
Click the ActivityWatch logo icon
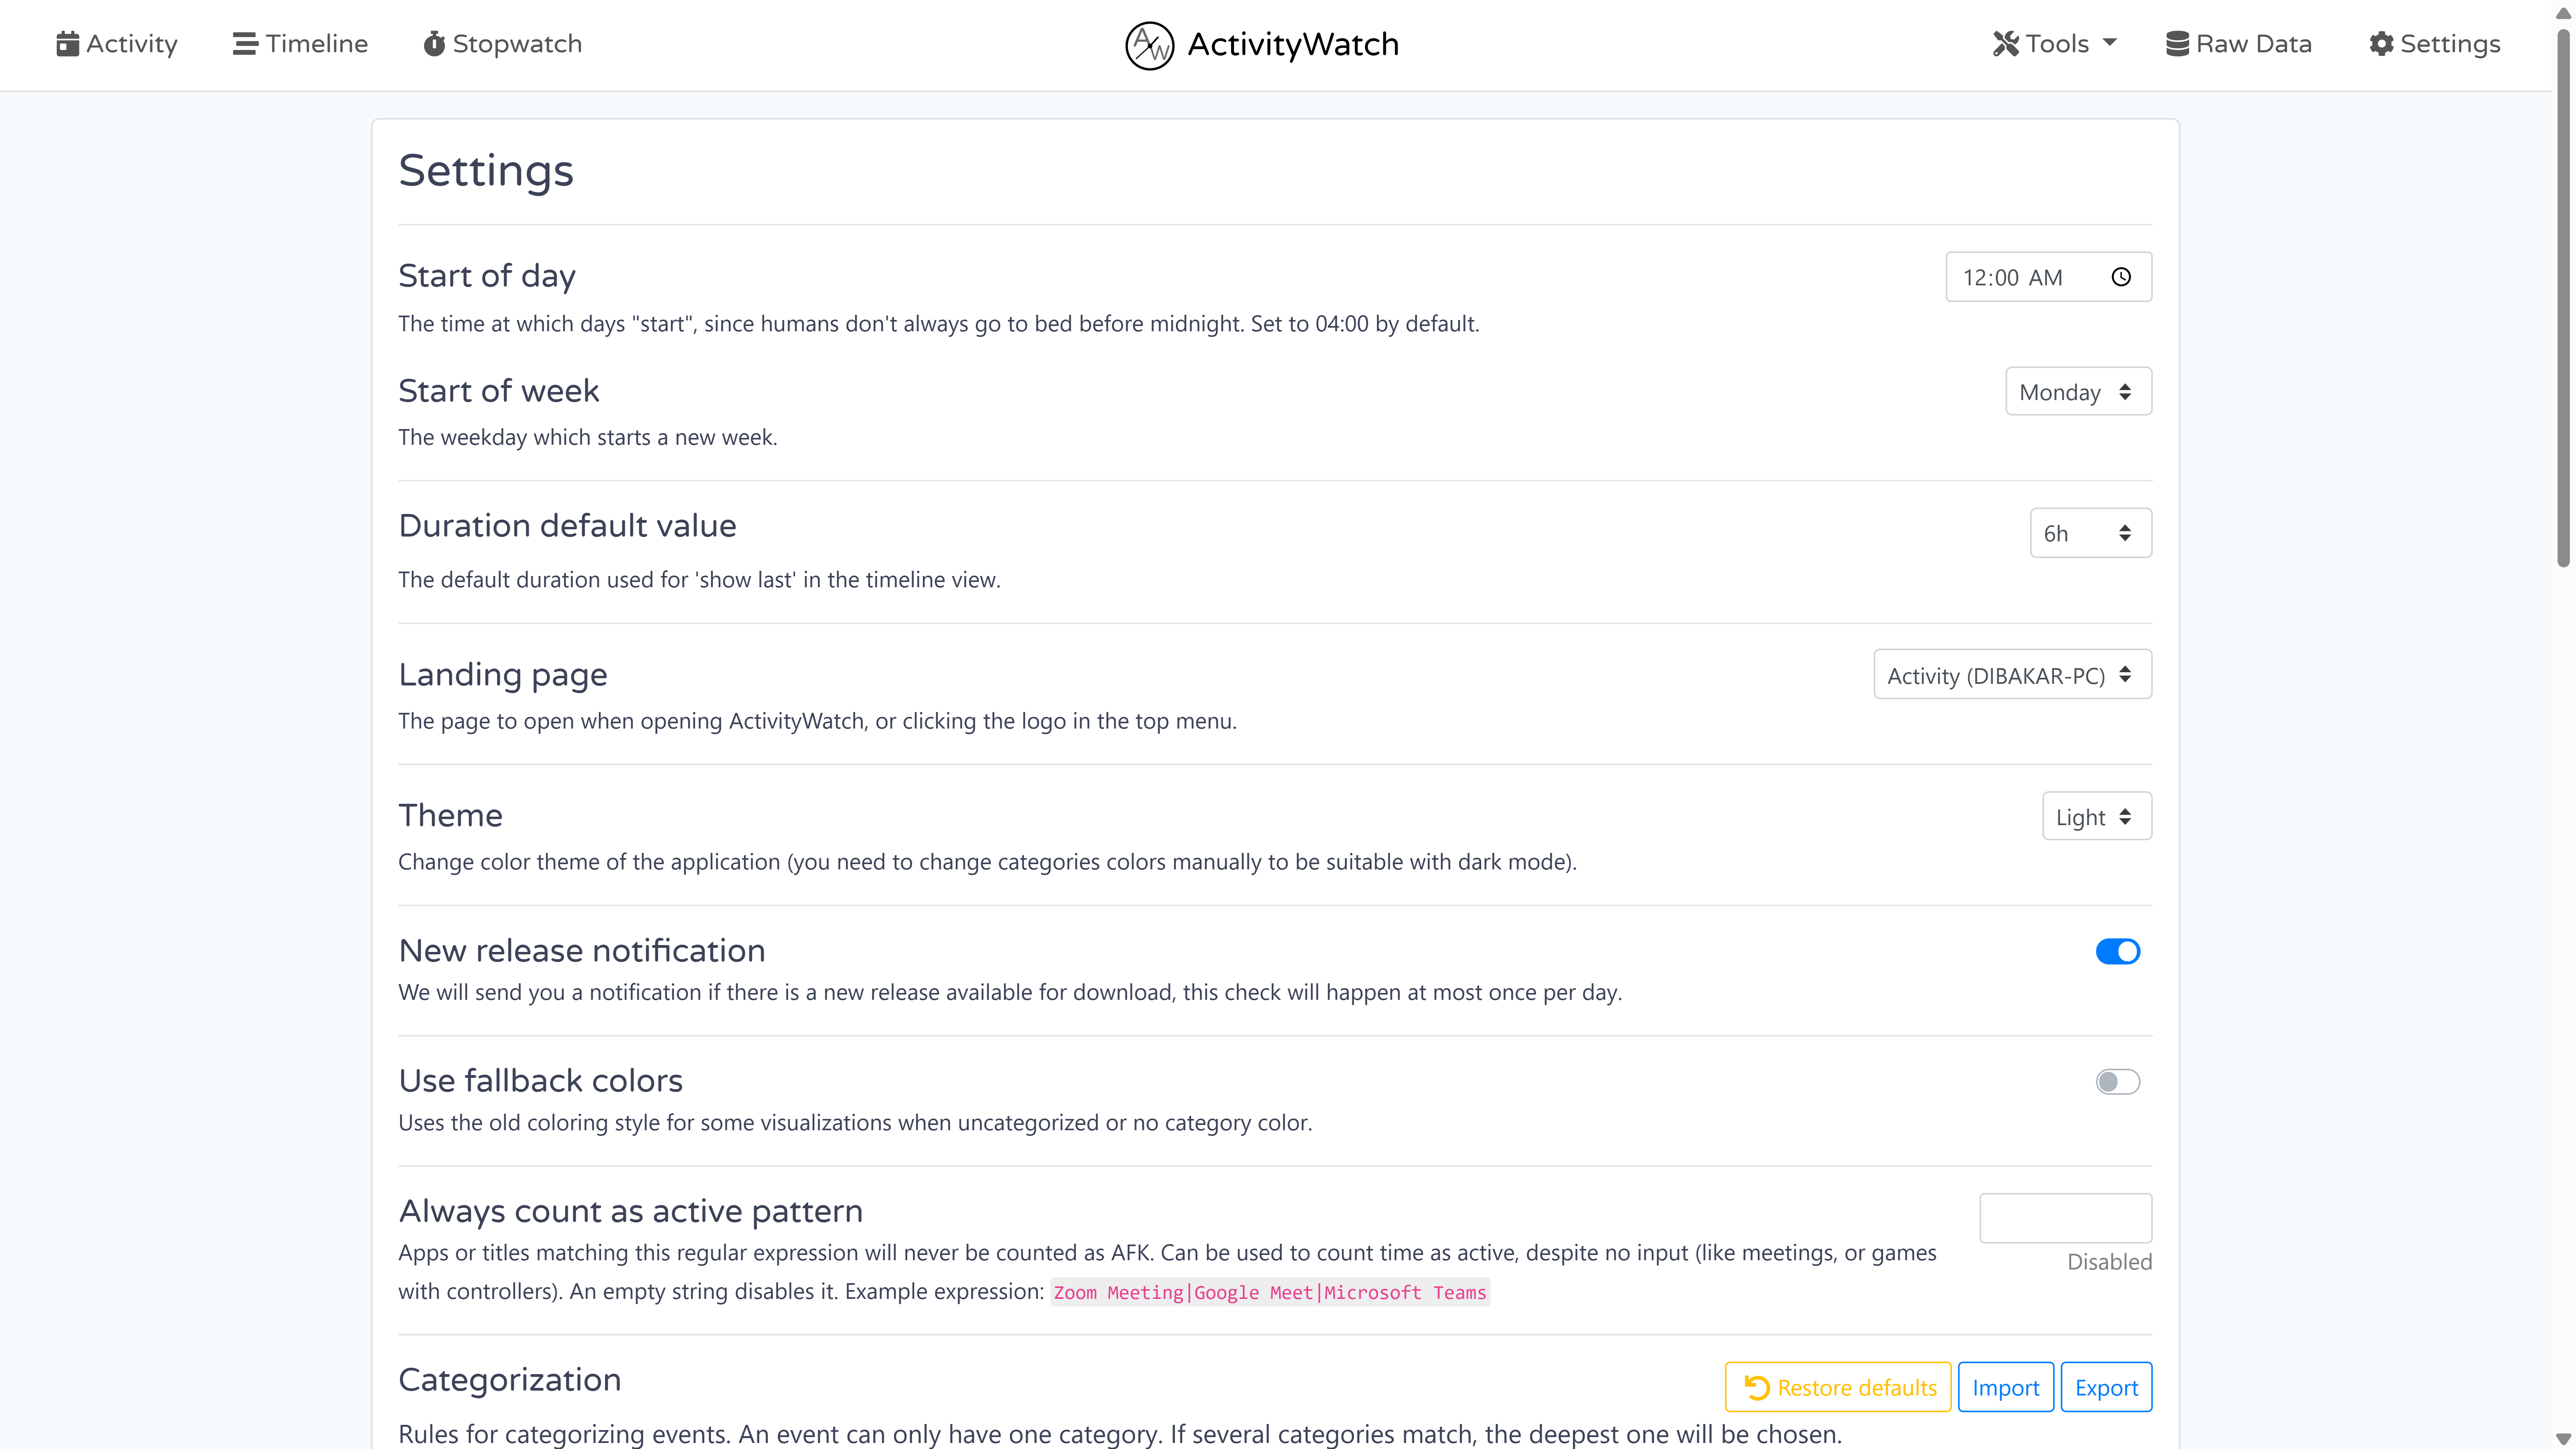click(1149, 45)
